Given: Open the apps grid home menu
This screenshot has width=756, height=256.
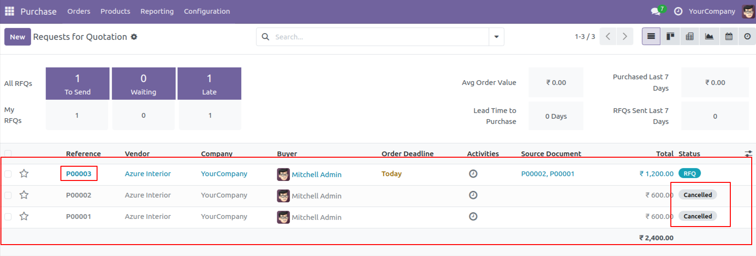Looking at the screenshot, I should click(10, 11).
